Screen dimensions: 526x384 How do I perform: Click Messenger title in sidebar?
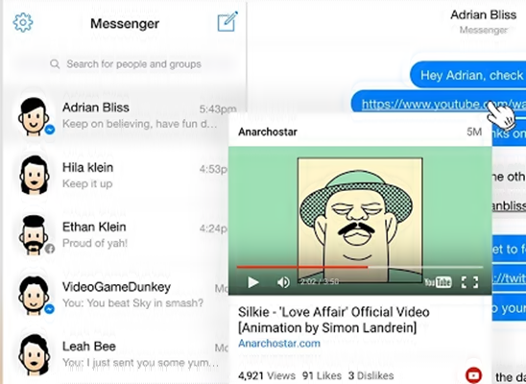(x=125, y=23)
